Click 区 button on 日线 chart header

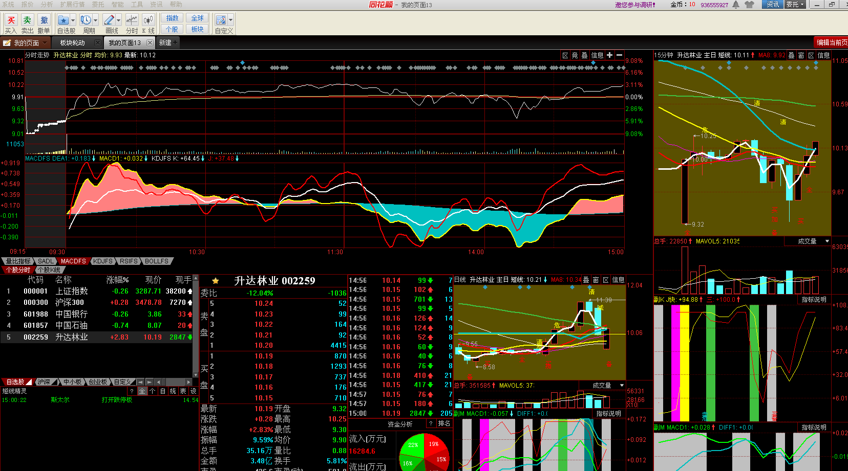[x=606, y=280]
